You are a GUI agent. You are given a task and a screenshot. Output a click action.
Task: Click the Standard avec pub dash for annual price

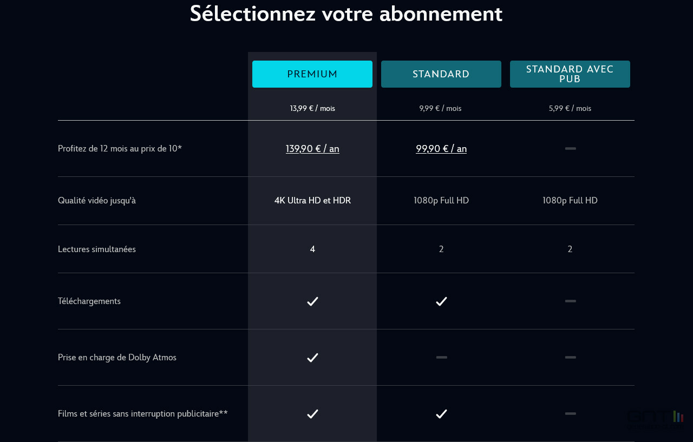(570, 148)
